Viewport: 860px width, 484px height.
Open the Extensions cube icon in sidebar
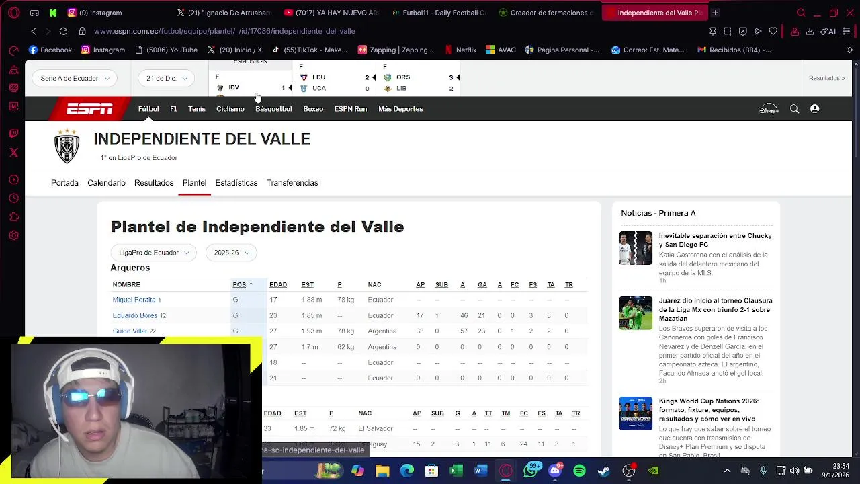[13, 217]
